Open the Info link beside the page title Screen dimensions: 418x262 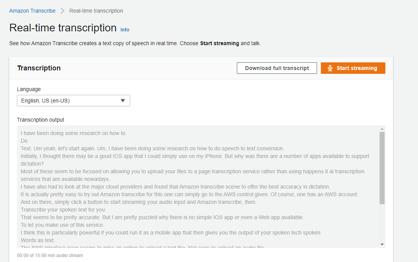(x=125, y=30)
